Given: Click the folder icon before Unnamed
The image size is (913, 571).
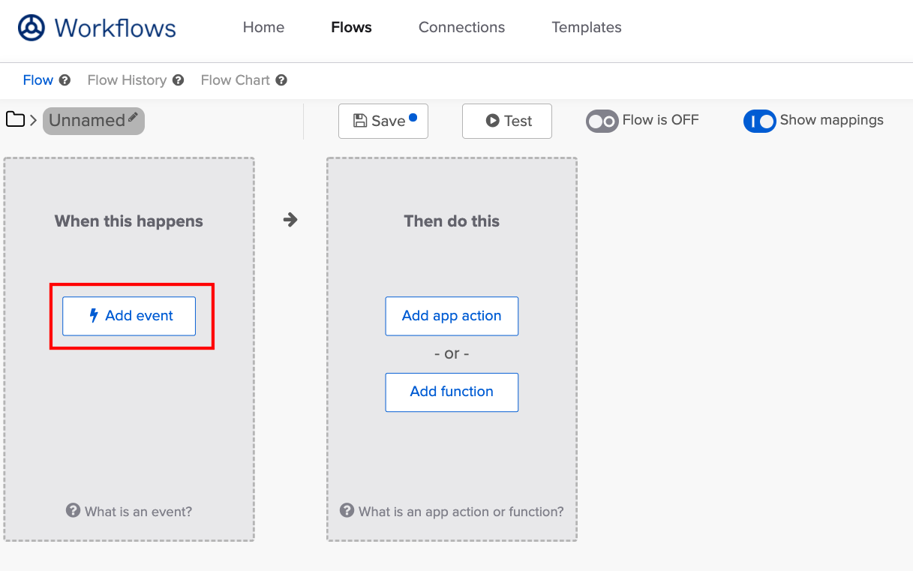Looking at the screenshot, I should point(15,119).
